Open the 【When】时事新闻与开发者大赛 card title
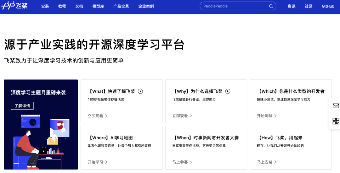The height and width of the screenshot is (173, 340). (x=206, y=138)
